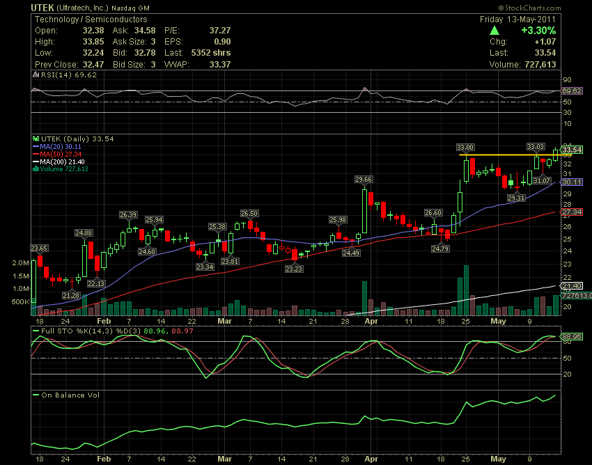This screenshot has width=592, height=465.
Task: Click the 22.13 low price annotation
Action: (x=96, y=283)
